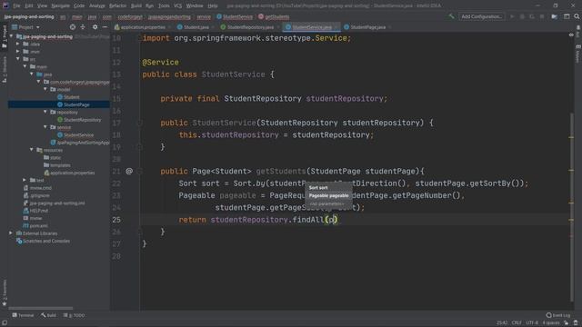
Task: Click line number 25 in gutter
Action: pos(116,220)
